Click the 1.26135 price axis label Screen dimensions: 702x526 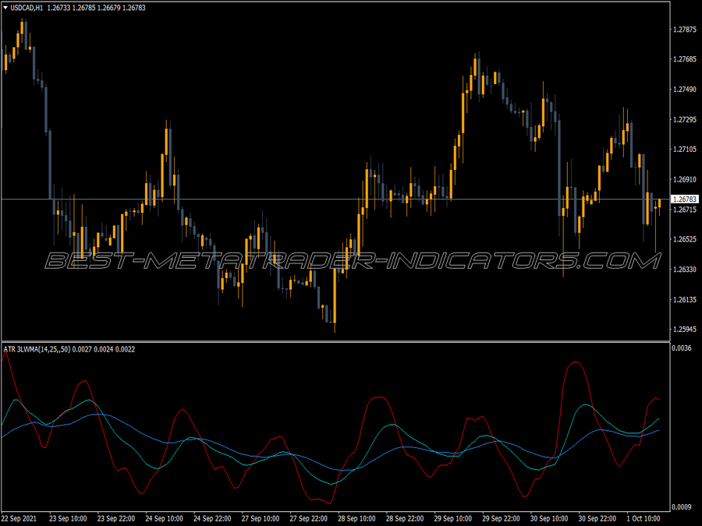[685, 300]
